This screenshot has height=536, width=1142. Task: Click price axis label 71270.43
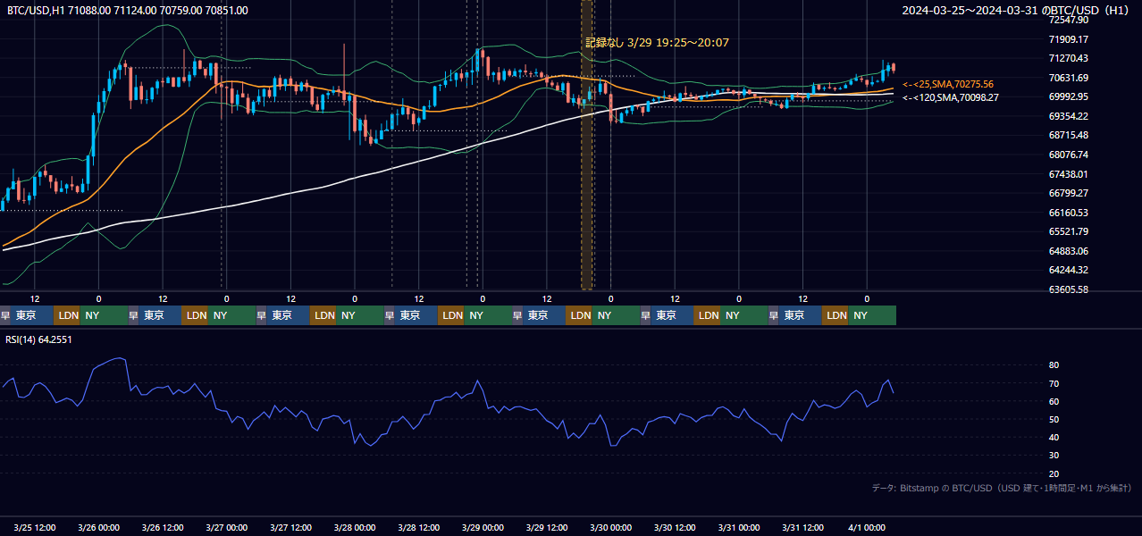pos(1069,58)
